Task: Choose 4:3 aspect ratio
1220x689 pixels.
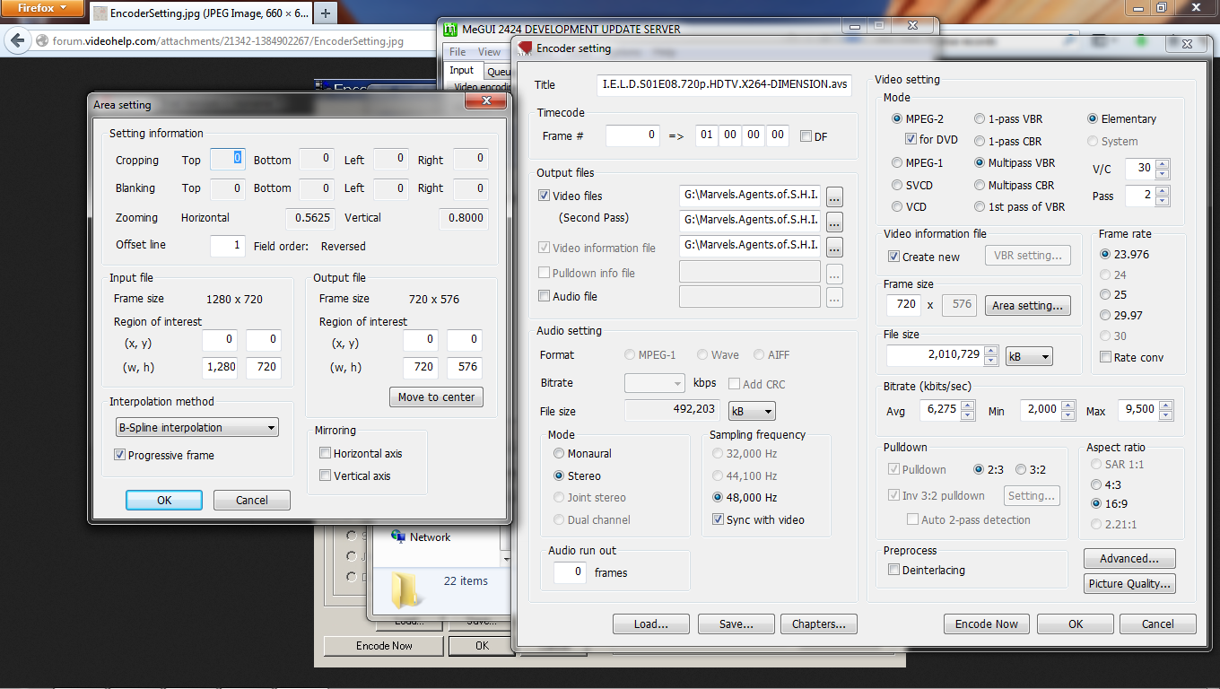Action: (x=1097, y=484)
